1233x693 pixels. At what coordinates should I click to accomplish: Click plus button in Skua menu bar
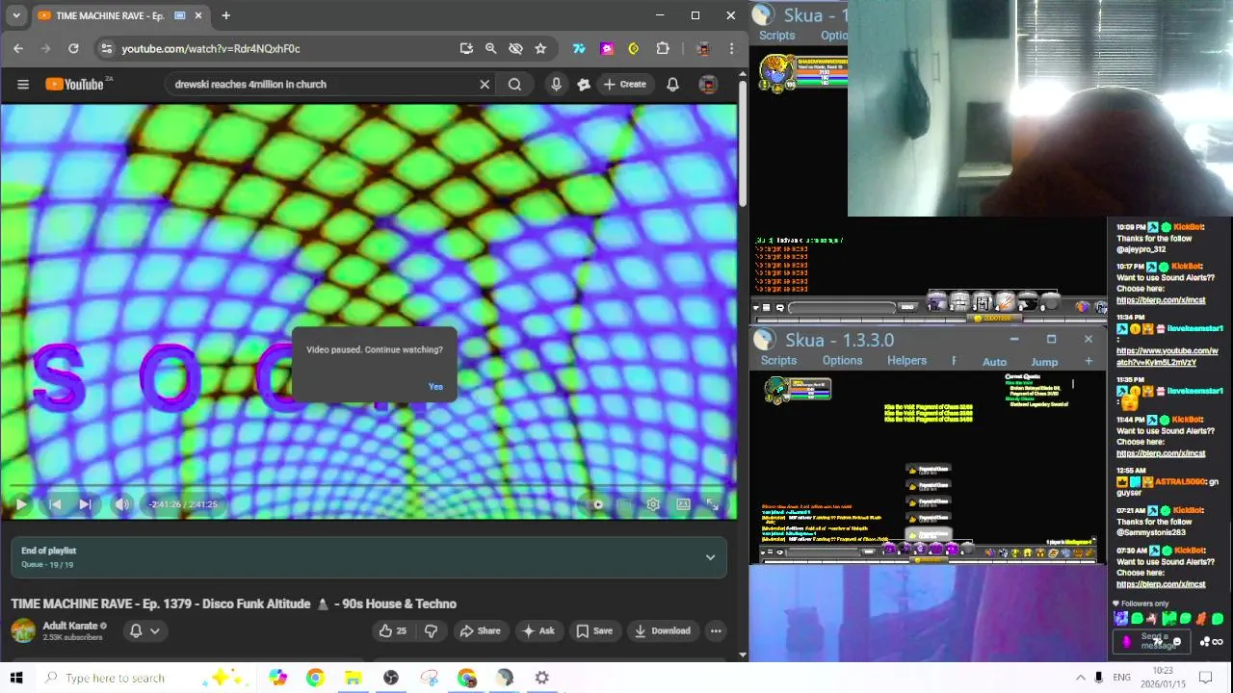pyautogui.click(x=1089, y=361)
